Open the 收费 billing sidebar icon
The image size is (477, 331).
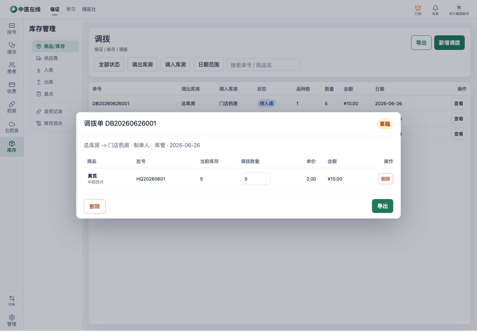coord(12,85)
